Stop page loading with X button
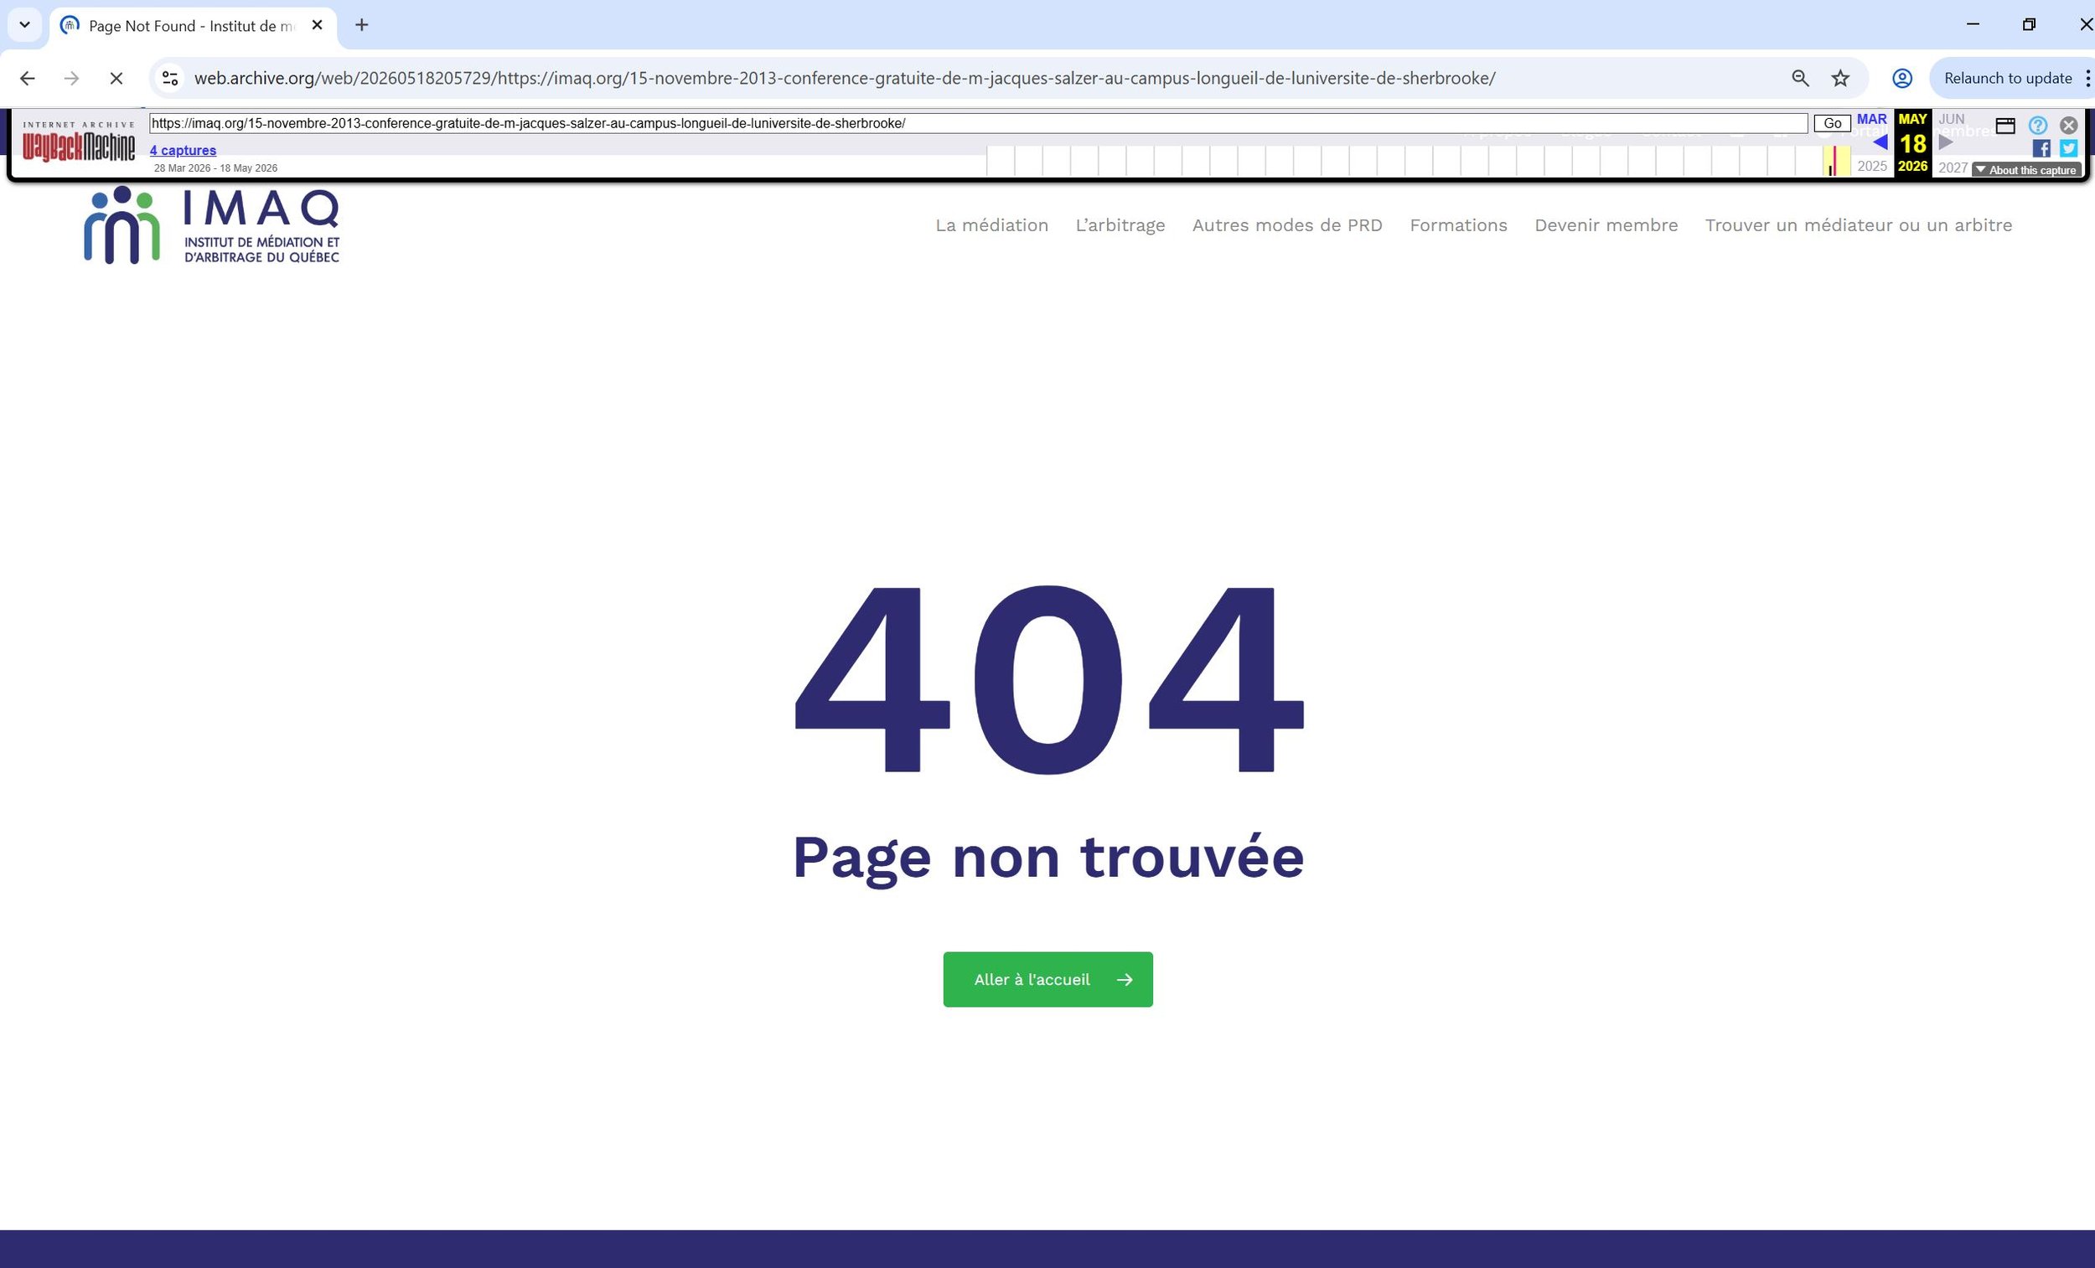The image size is (2095, 1268). click(x=116, y=78)
